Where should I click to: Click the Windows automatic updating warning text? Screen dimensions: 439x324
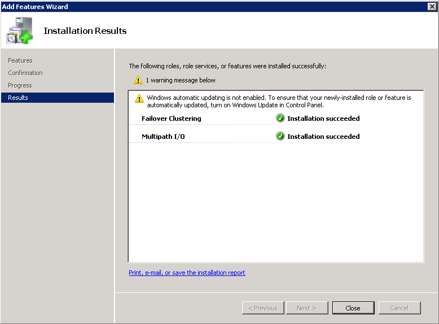point(279,101)
